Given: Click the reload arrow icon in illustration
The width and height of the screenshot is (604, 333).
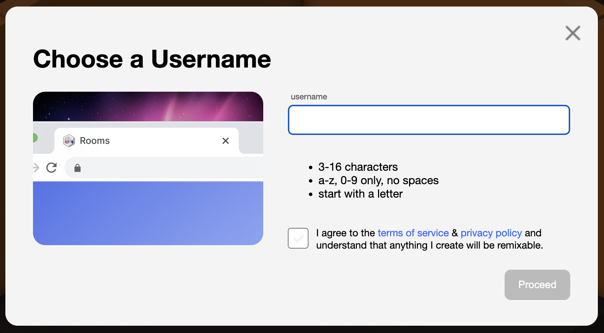Looking at the screenshot, I should 51,168.
